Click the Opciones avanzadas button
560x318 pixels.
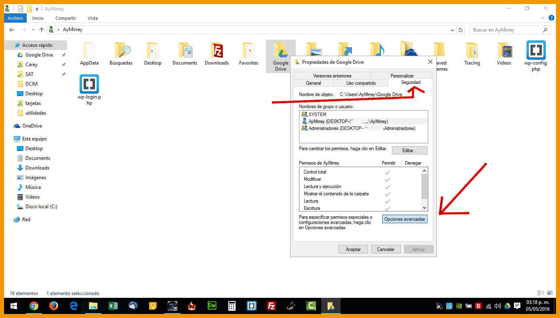[x=404, y=219]
